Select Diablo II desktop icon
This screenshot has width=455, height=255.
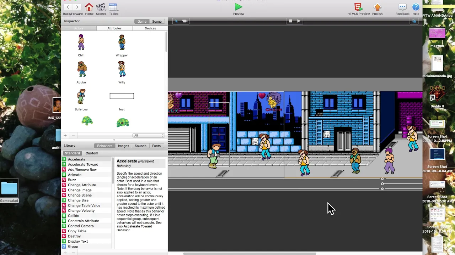[437, 96]
